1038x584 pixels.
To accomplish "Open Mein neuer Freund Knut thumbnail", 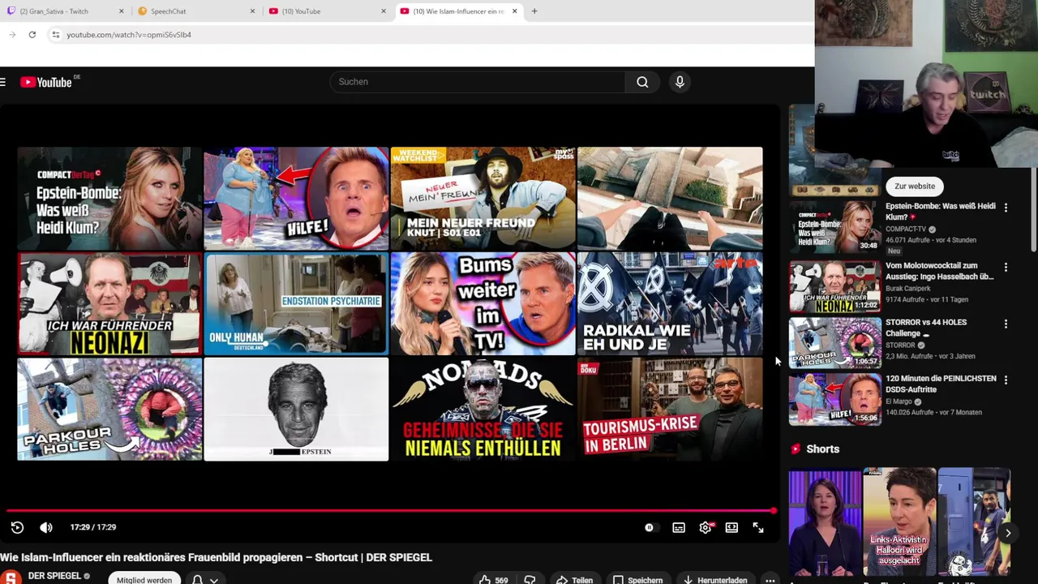I will [483, 199].
